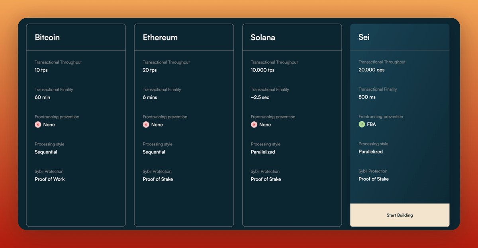Image resolution: width=478 pixels, height=248 pixels.
Task: Click the '500 ms' finality value
Action: [367, 97]
